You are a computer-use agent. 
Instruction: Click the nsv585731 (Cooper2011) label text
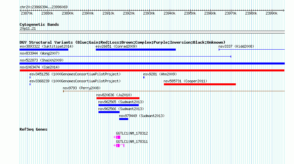185,81
